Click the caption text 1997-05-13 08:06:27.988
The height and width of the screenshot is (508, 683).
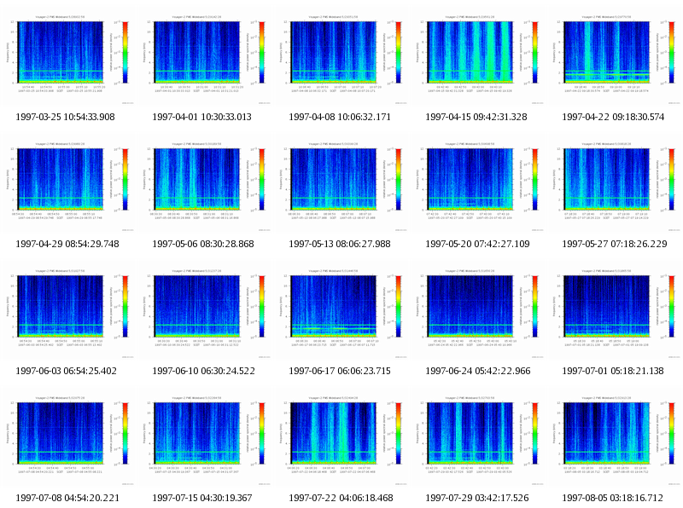[x=339, y=244]
